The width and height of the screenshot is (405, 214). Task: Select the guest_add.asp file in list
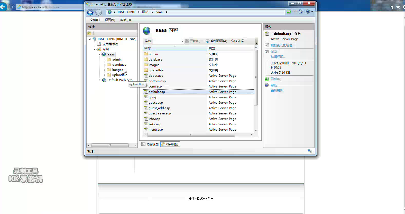tap(159, 108)
